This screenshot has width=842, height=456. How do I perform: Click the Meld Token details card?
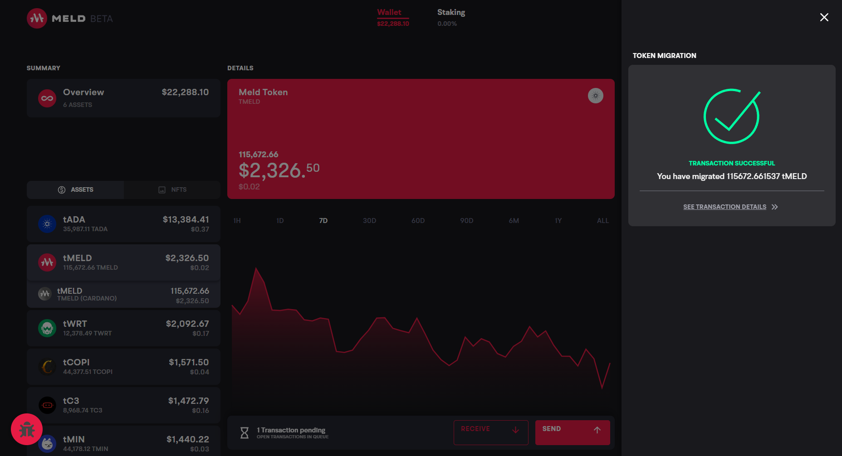[x=421, y=139]
